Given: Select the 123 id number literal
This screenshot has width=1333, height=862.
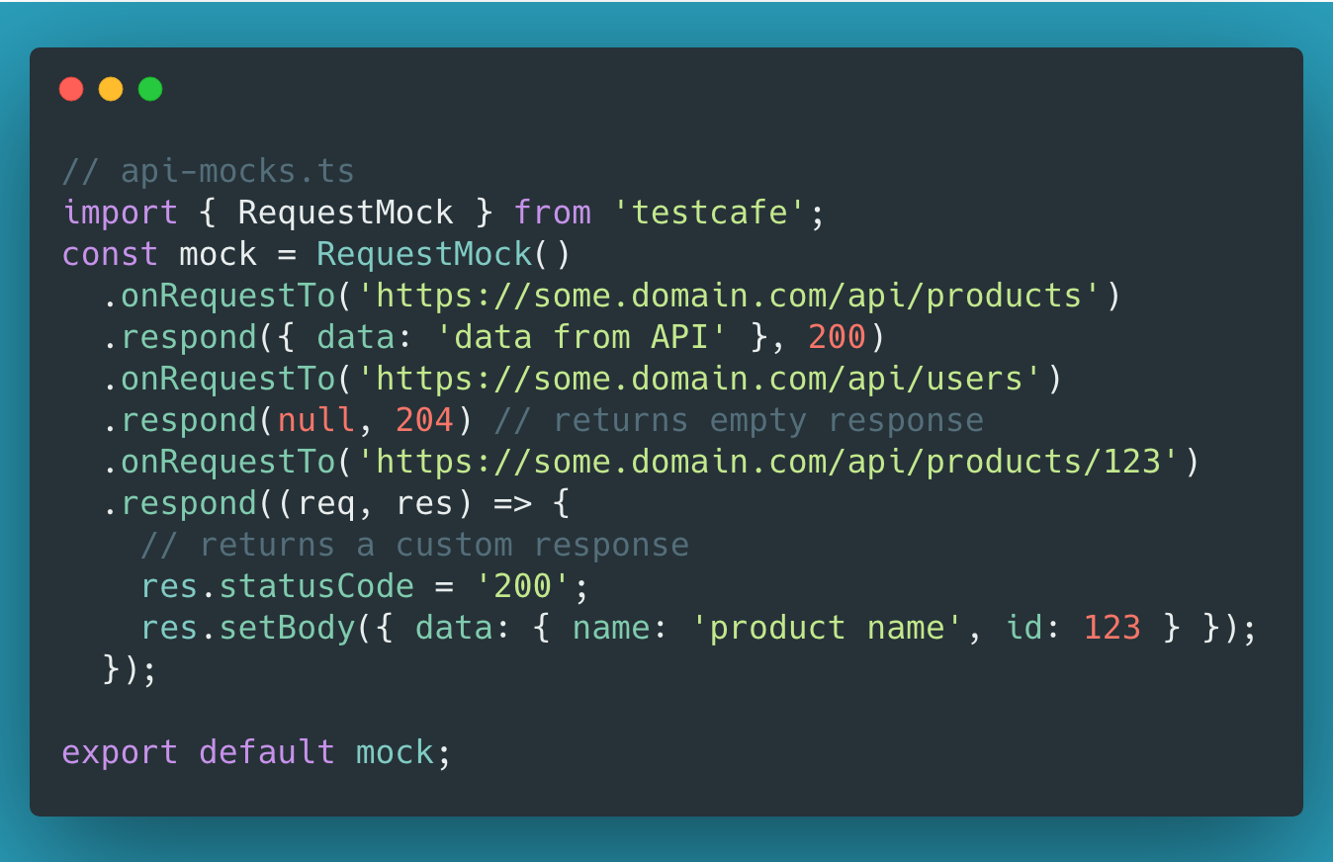Looking at the screenshot, I should tap(1111, 627).
